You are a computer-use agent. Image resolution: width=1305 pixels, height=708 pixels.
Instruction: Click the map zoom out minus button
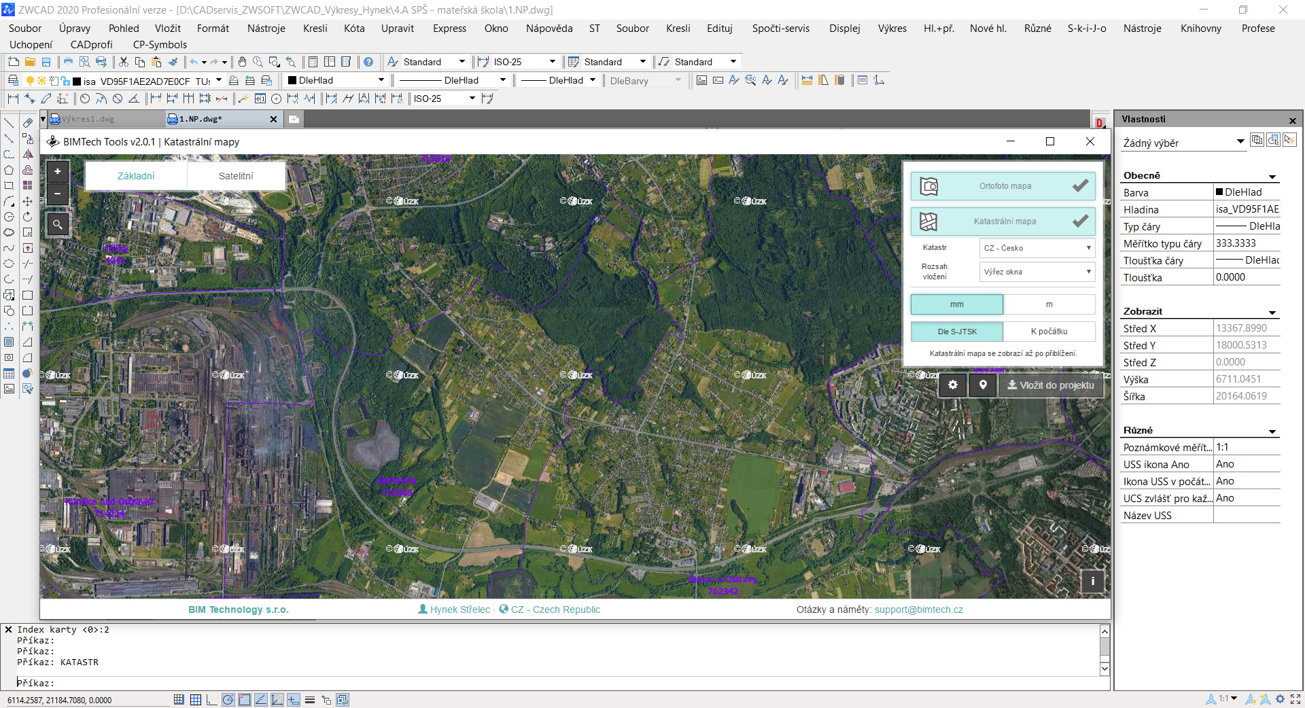click(58, 194)
